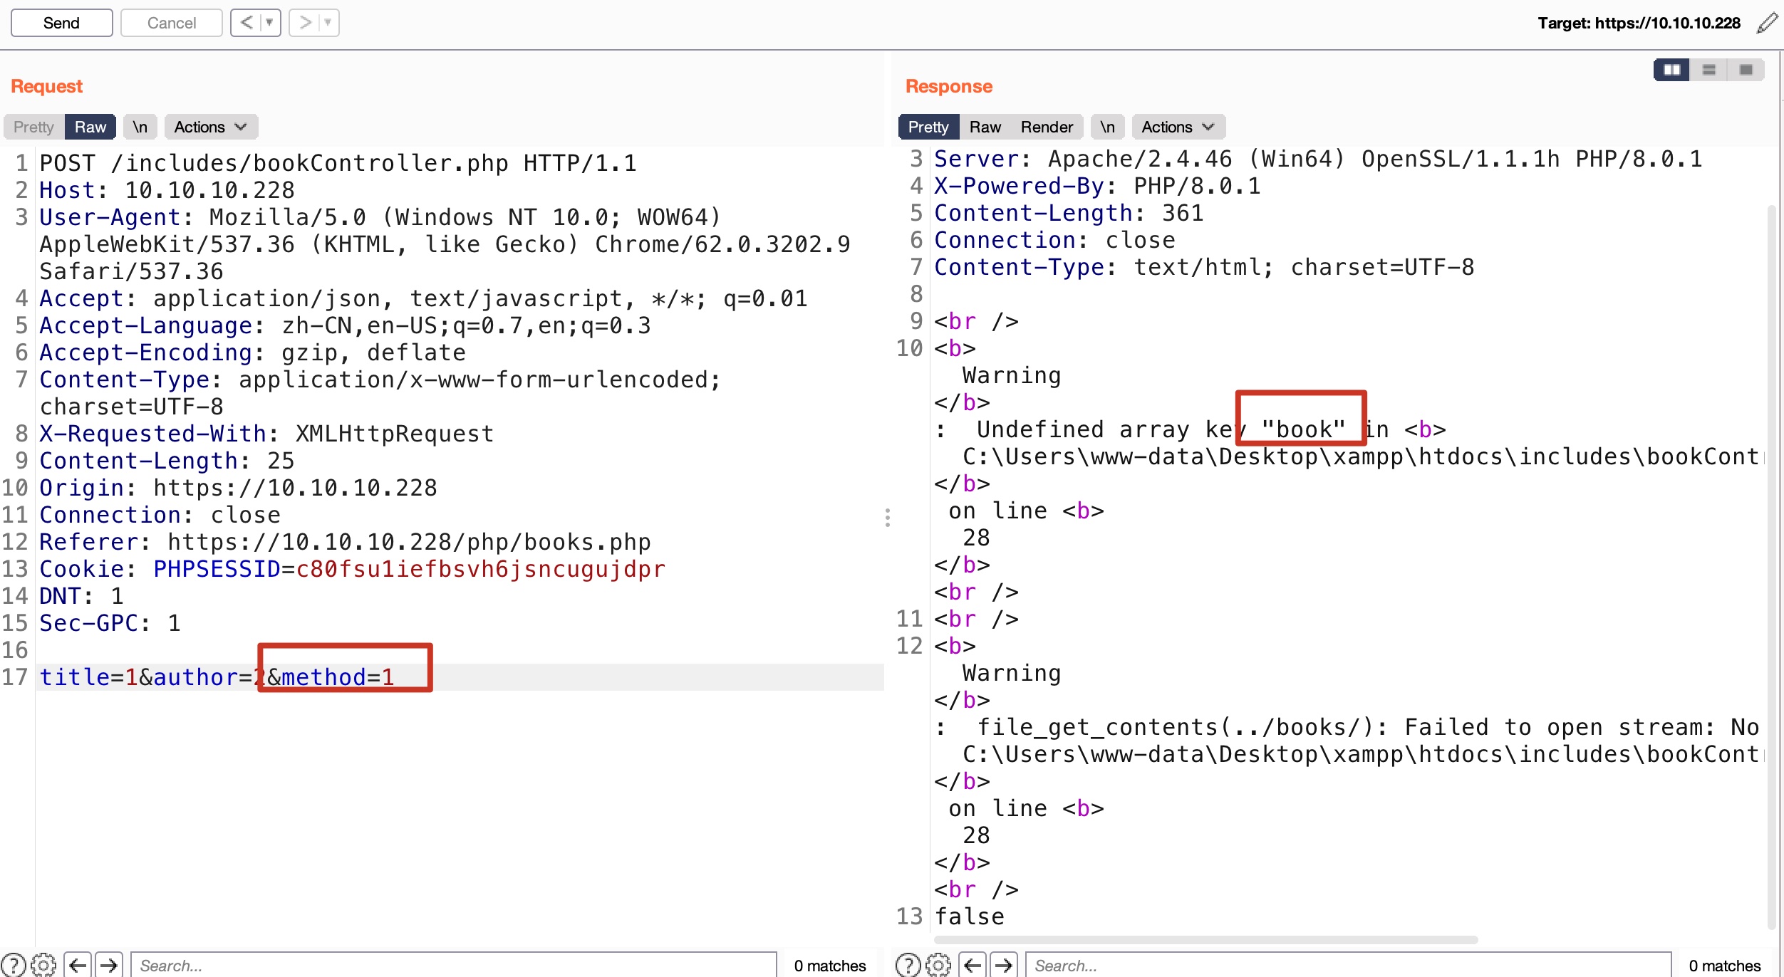This screenshot has width=1784, height=977.
Task: Click the edit target pencil icon
Action: tap(1767, 23)
